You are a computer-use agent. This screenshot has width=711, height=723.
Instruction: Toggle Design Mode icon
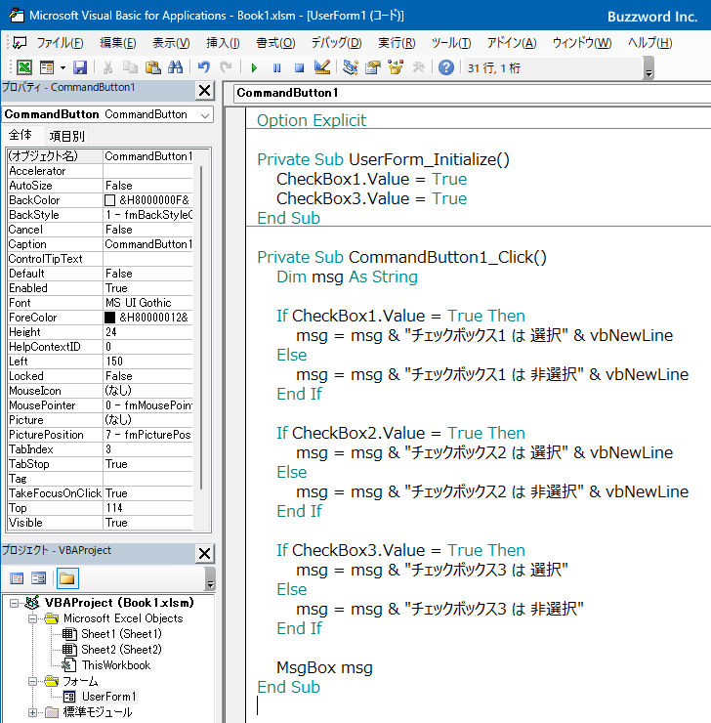(322, 67)
